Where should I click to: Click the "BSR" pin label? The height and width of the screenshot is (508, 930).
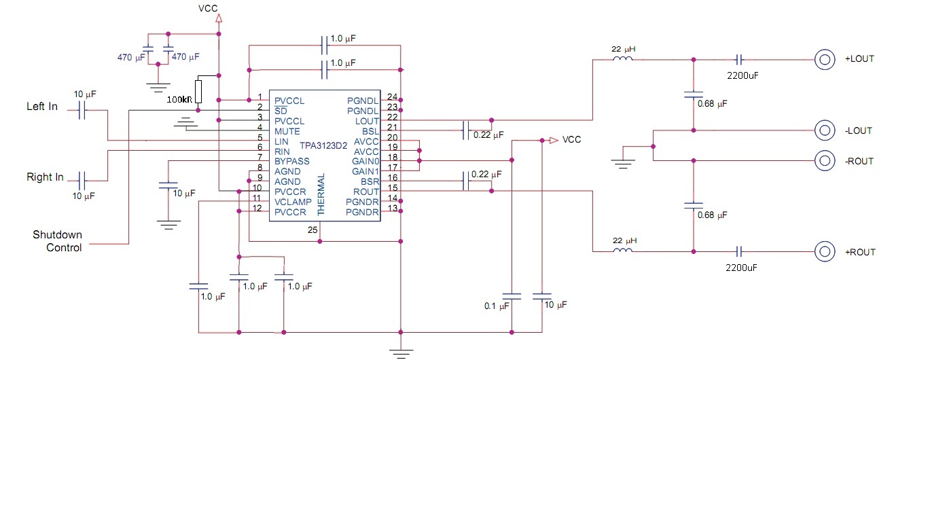coord(370,182)
